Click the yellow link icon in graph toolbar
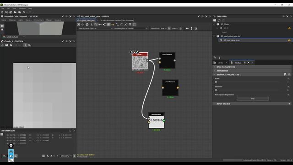Image resolution: width=293 pixels, height=165 pixels. (x=113, y=24)
